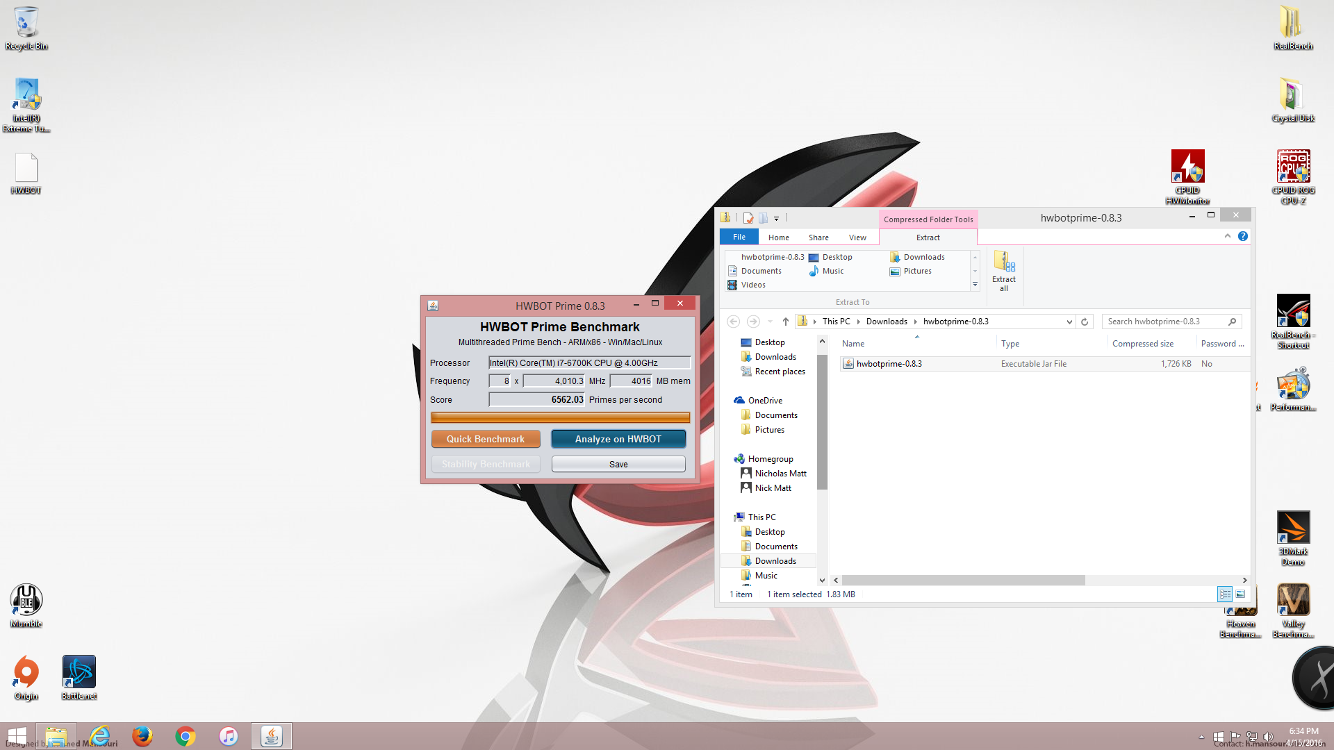Launch Origin from the desktop
Screen dimensions: 1334x750
tap(26, 678)
